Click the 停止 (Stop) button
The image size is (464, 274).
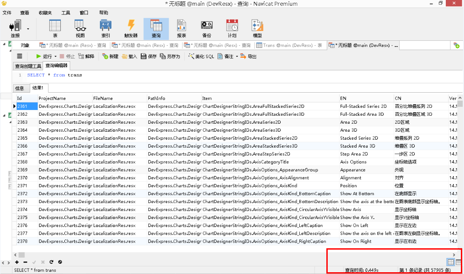pyautogui.click(x=67, y=56)
